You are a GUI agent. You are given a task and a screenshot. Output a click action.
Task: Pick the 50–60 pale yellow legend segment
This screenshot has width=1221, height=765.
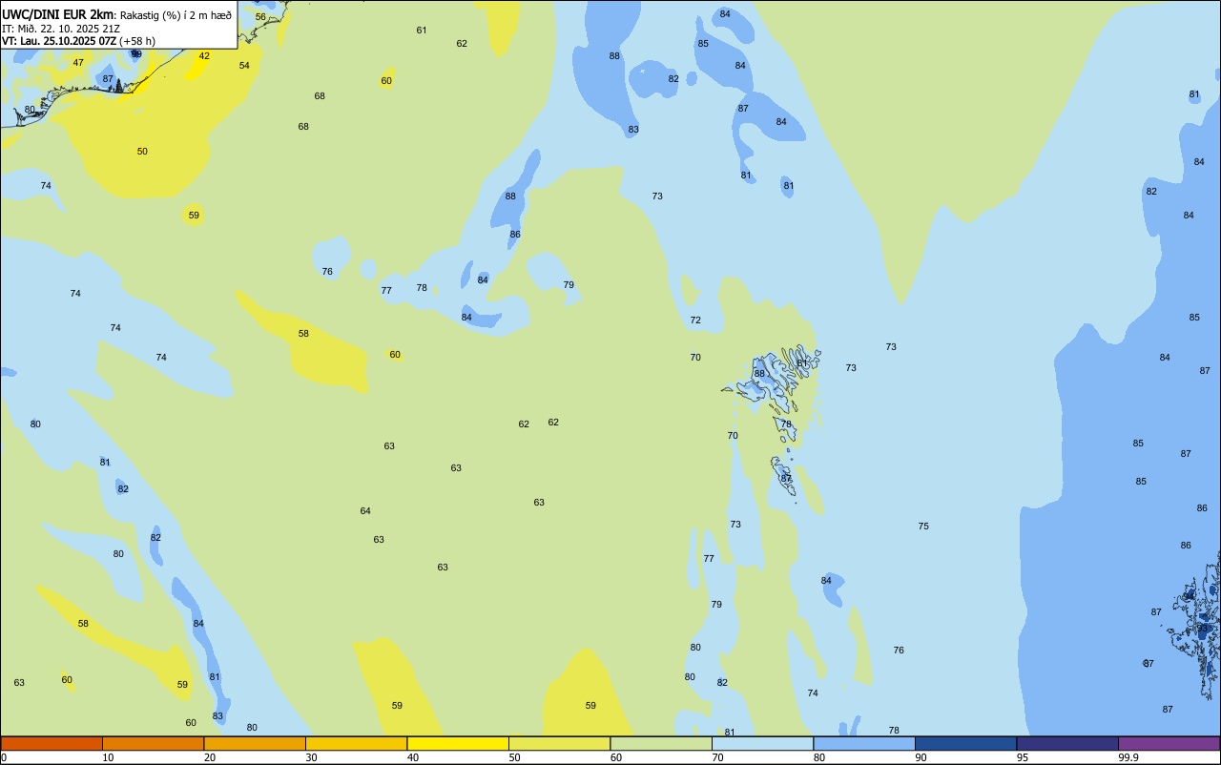[559, 743]
